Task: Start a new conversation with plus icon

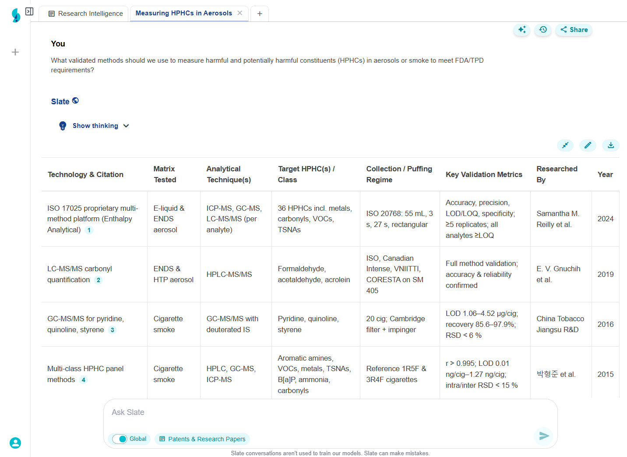Action: point(15,52)
